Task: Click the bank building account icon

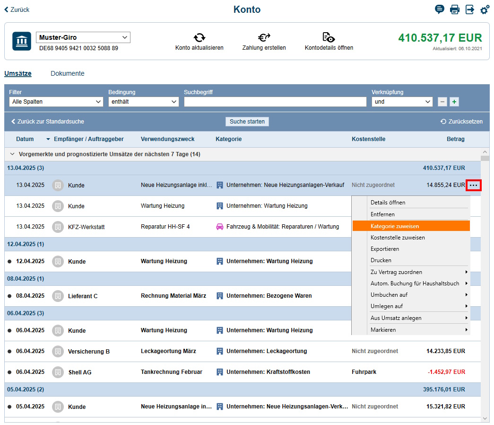Action: [22, 41]
